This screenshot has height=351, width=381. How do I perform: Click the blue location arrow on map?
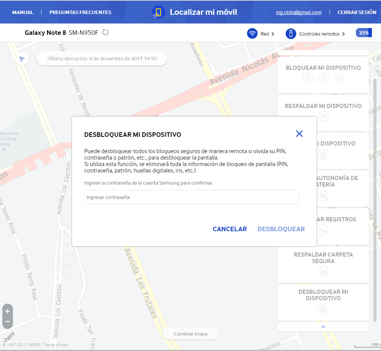22,59
